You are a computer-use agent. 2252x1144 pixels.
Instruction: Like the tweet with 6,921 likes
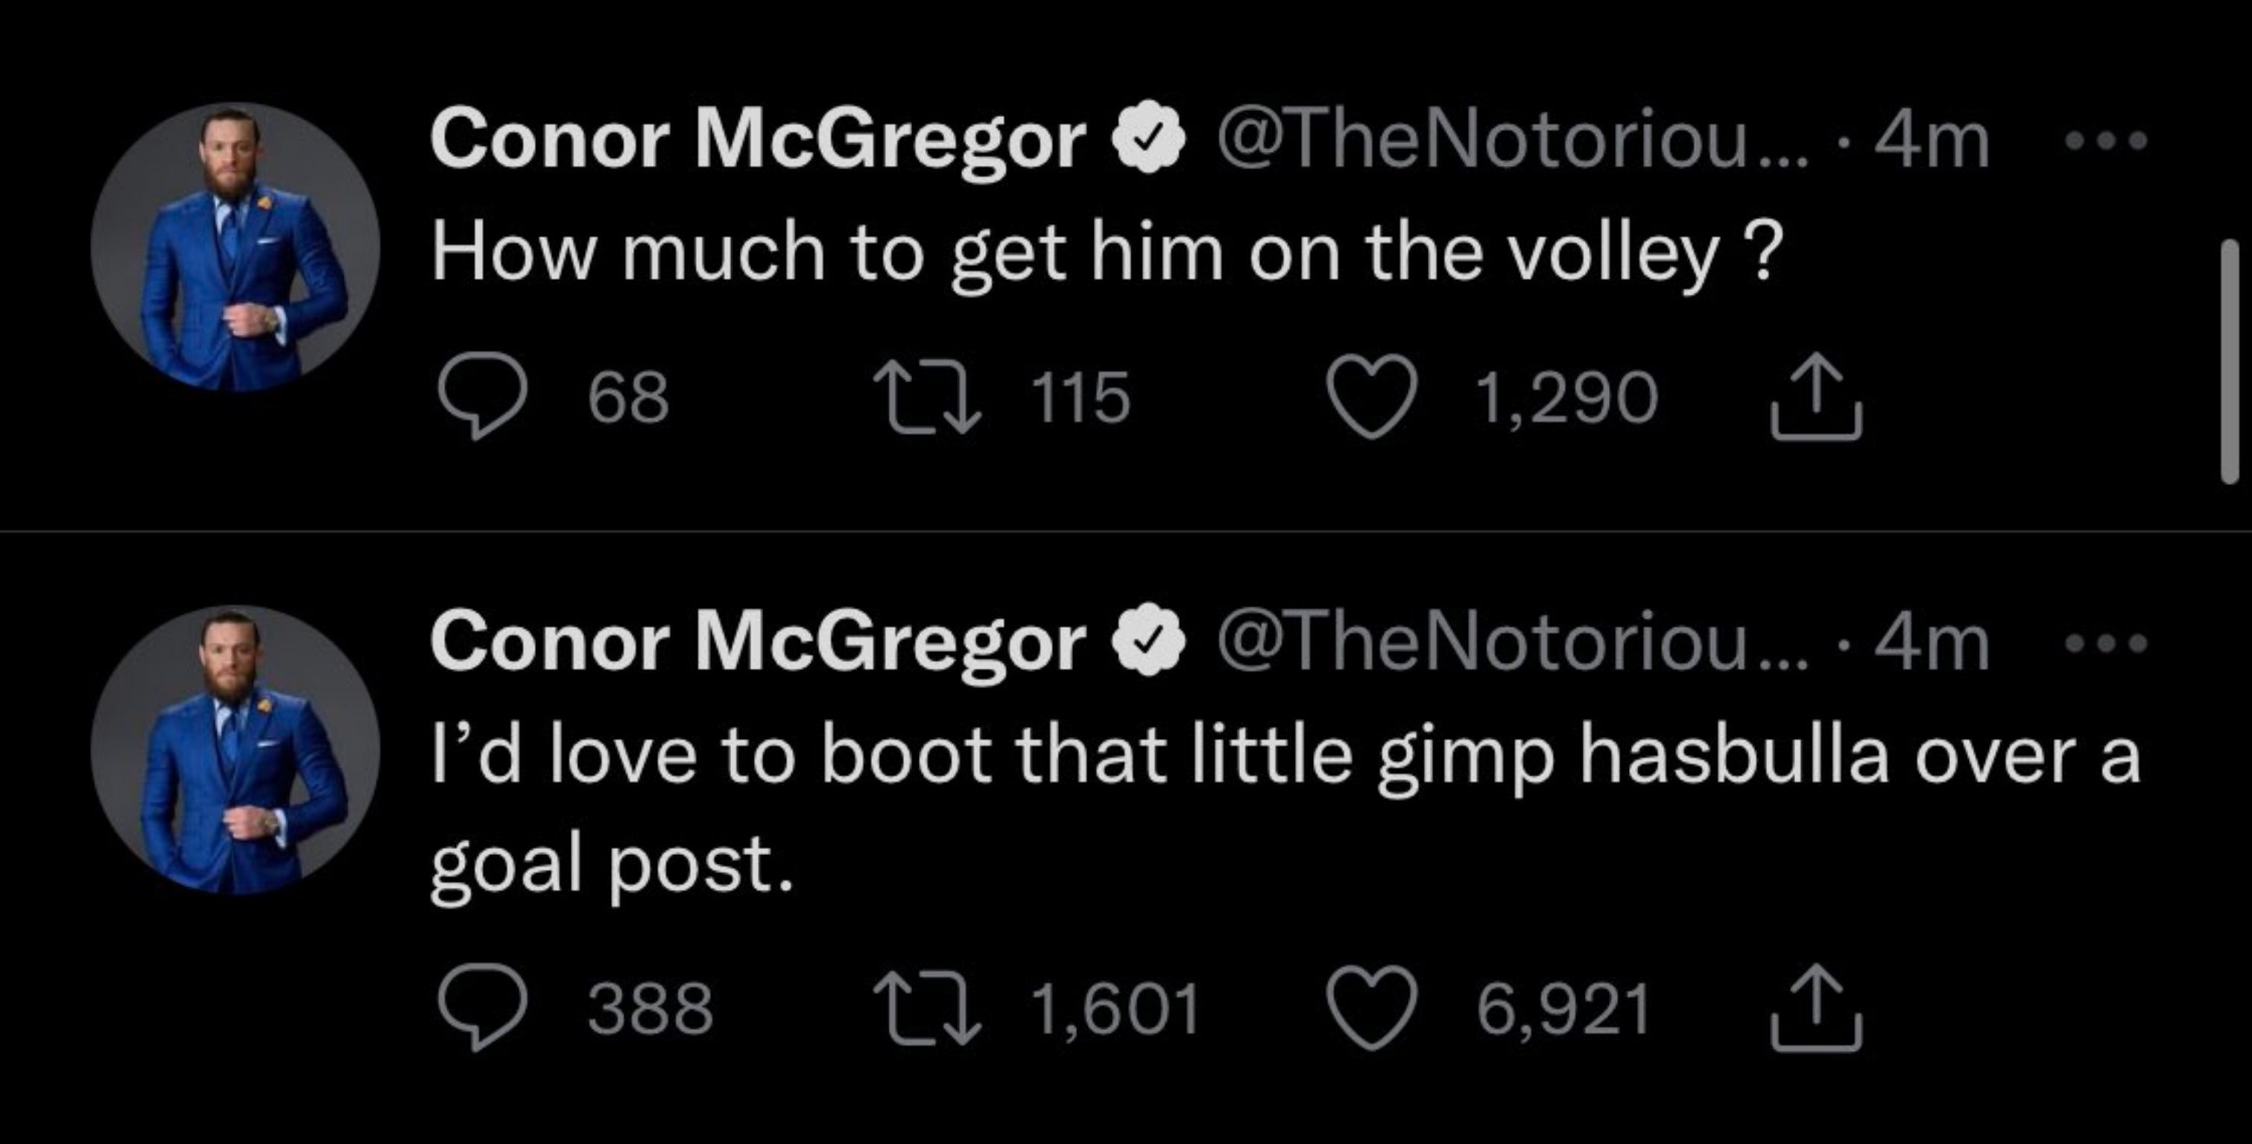[x=1370, y=1008]
